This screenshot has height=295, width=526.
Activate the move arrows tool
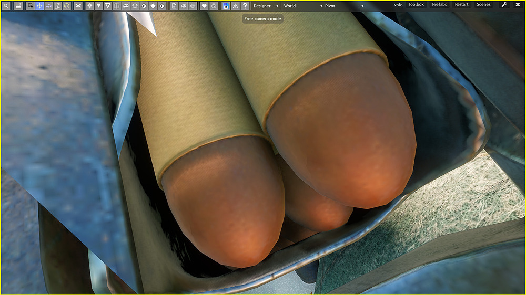(x=39, y=6)
